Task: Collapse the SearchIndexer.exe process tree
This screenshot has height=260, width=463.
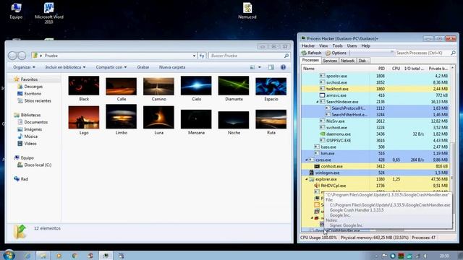Action: [318, 102]
